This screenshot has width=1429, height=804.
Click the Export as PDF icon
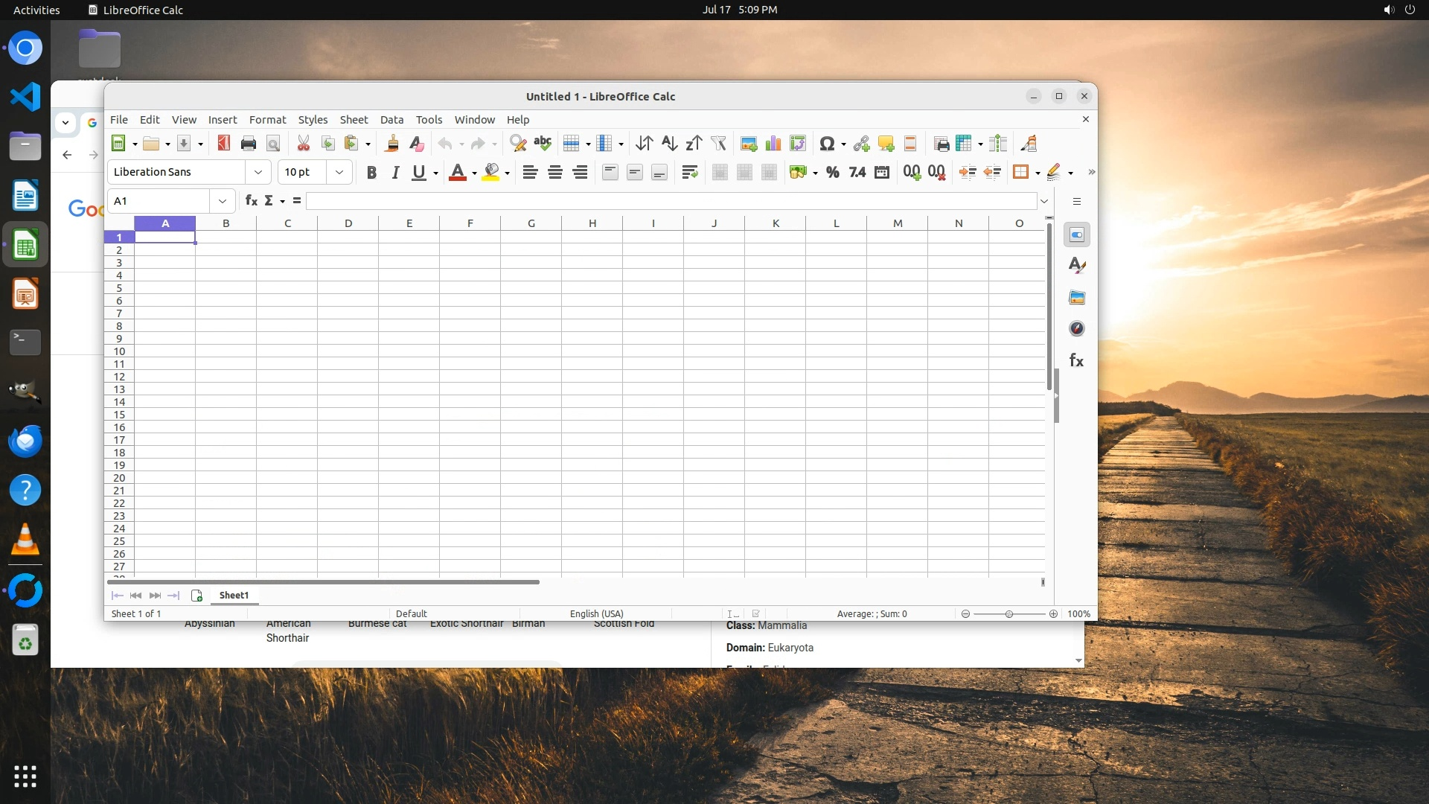pyautogui.click(x=223, y=144)
